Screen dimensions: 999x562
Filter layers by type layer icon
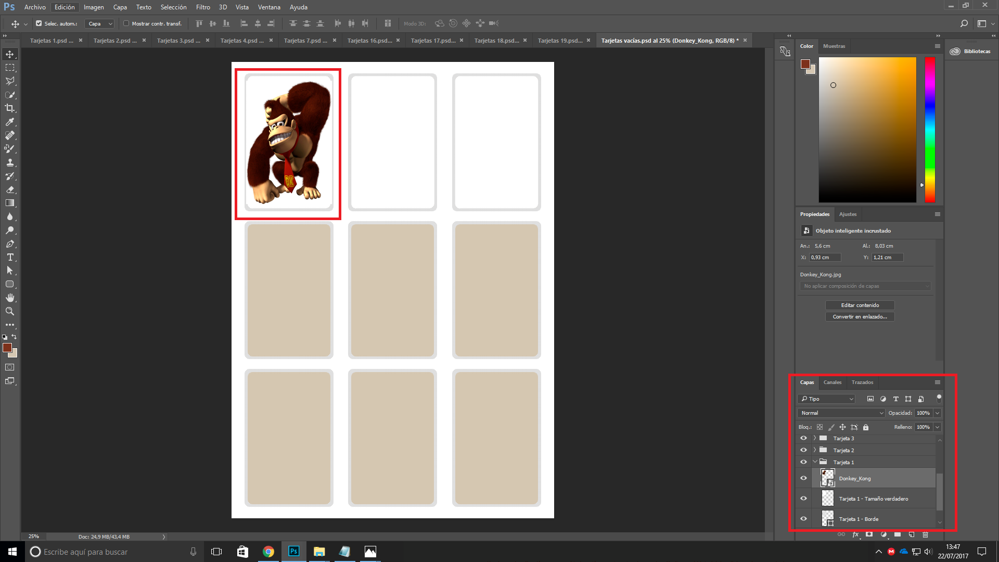pos(895,399)
